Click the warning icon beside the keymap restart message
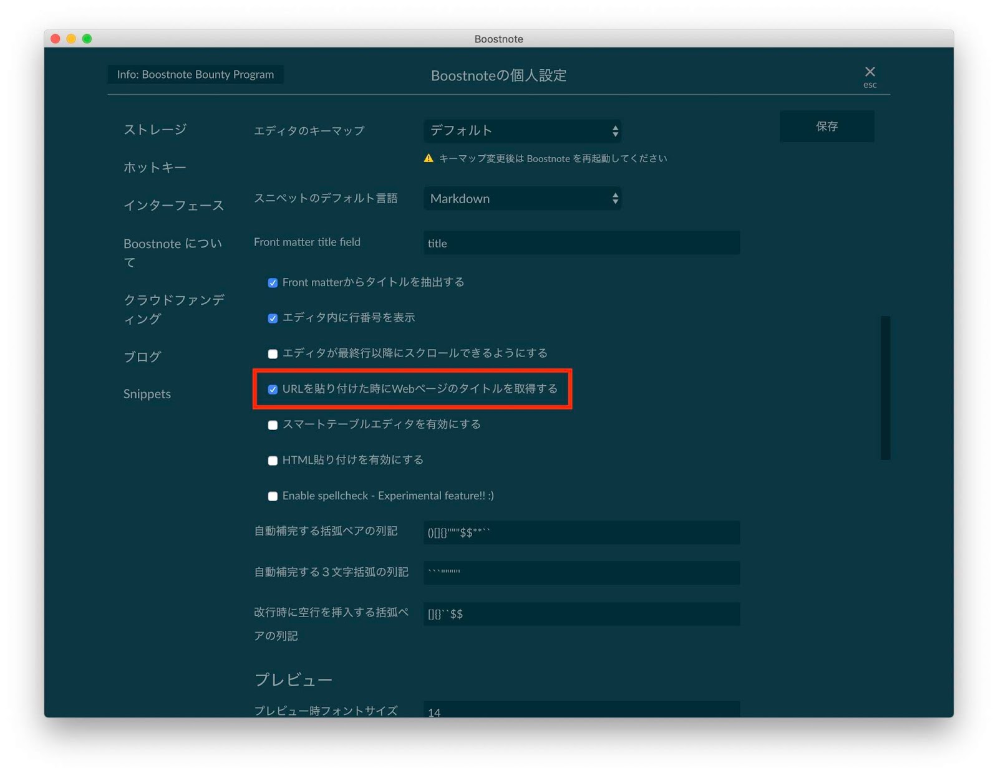The image size is (998, 776). (x=428, y=158)
